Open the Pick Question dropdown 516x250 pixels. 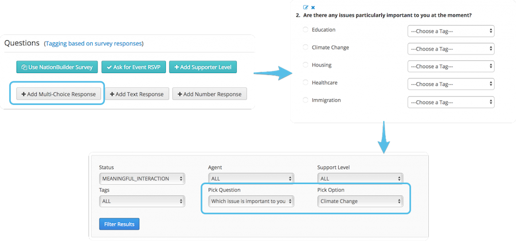click(x=251, y=201)
